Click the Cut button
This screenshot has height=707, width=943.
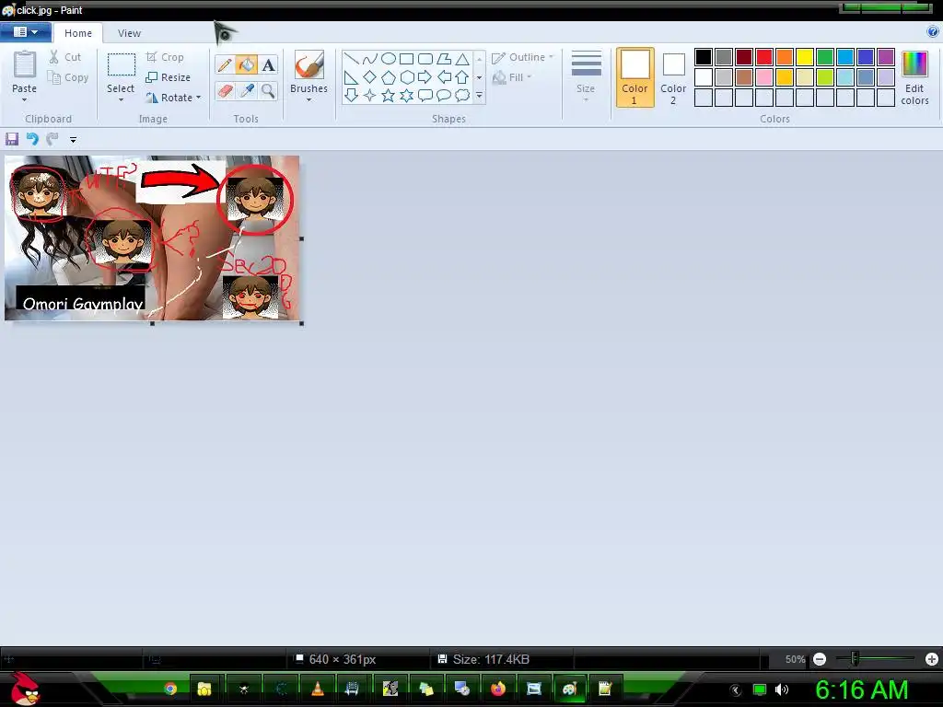65,57
